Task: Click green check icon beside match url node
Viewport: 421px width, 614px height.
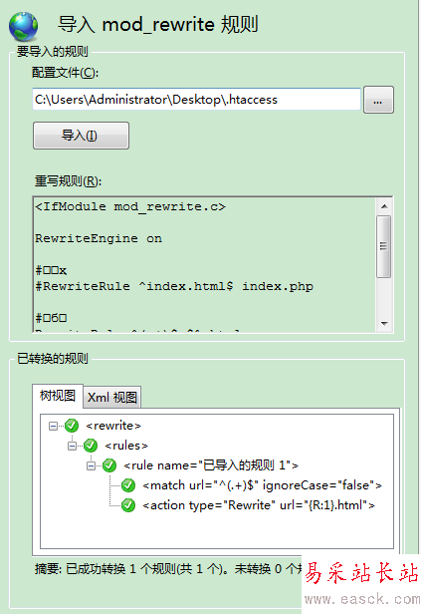Action: pos(127,485)
